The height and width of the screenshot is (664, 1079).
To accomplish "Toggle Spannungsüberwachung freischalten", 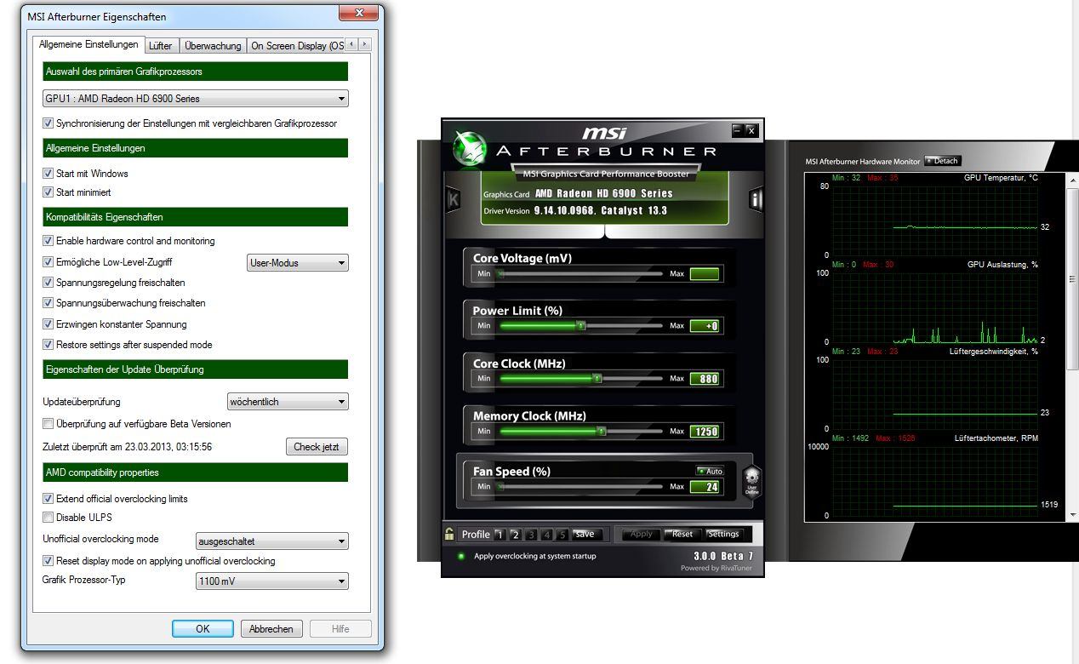I will (48, 303).
